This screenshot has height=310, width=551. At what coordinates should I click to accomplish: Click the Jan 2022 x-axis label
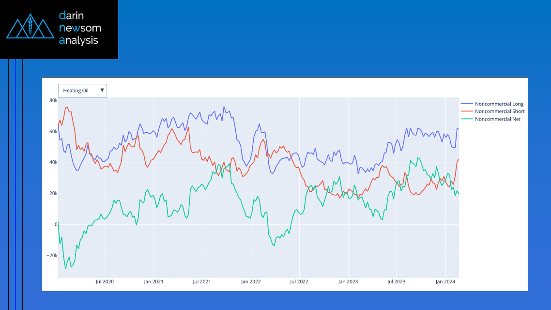251,281
